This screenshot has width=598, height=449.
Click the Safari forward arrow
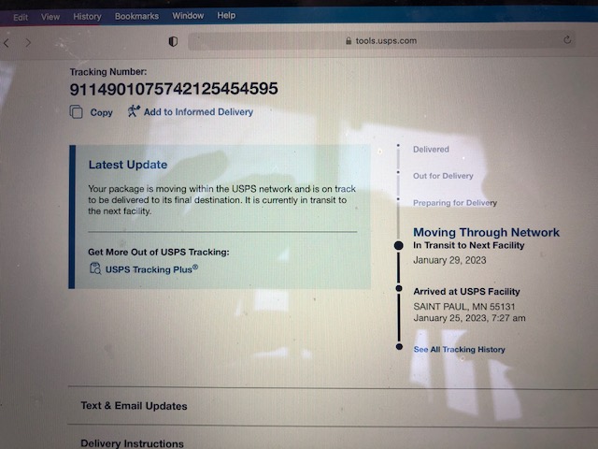[28, 43]
